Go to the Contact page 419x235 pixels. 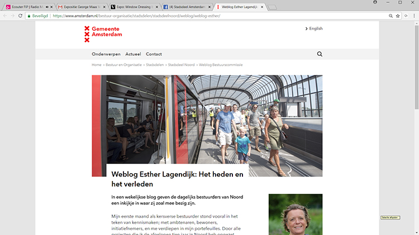coord(154,54)
